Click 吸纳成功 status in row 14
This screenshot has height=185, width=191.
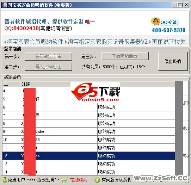(x=106, y=172)
